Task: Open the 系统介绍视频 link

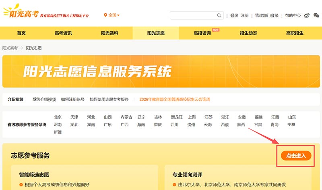Action: point(44,99)
